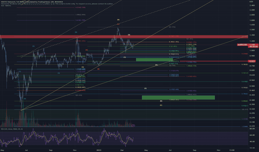
Task: Click the 0(0.418) fib level label
Action: (x=79, y=95)
